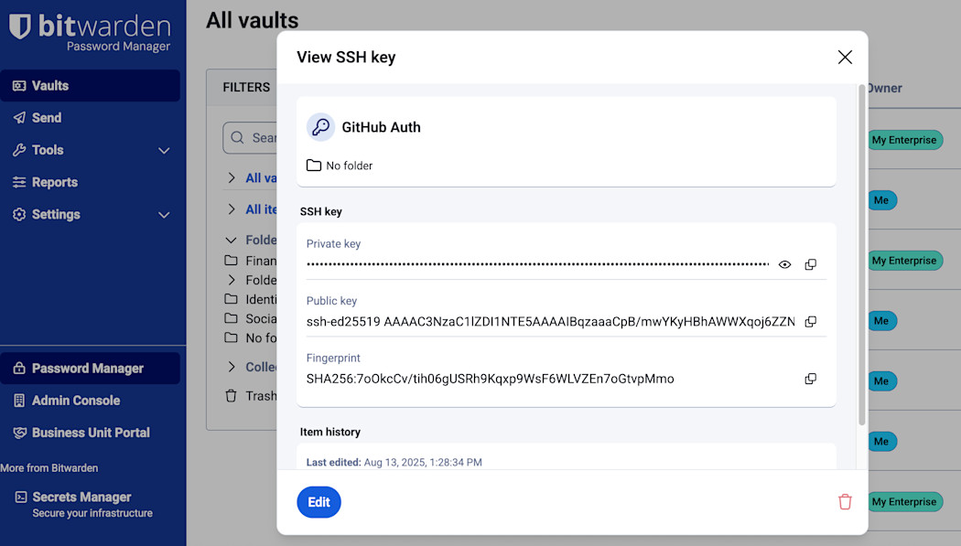This screenshot has height=546, width=961.
Task: Copy the private key value
Action: point(810,264)
